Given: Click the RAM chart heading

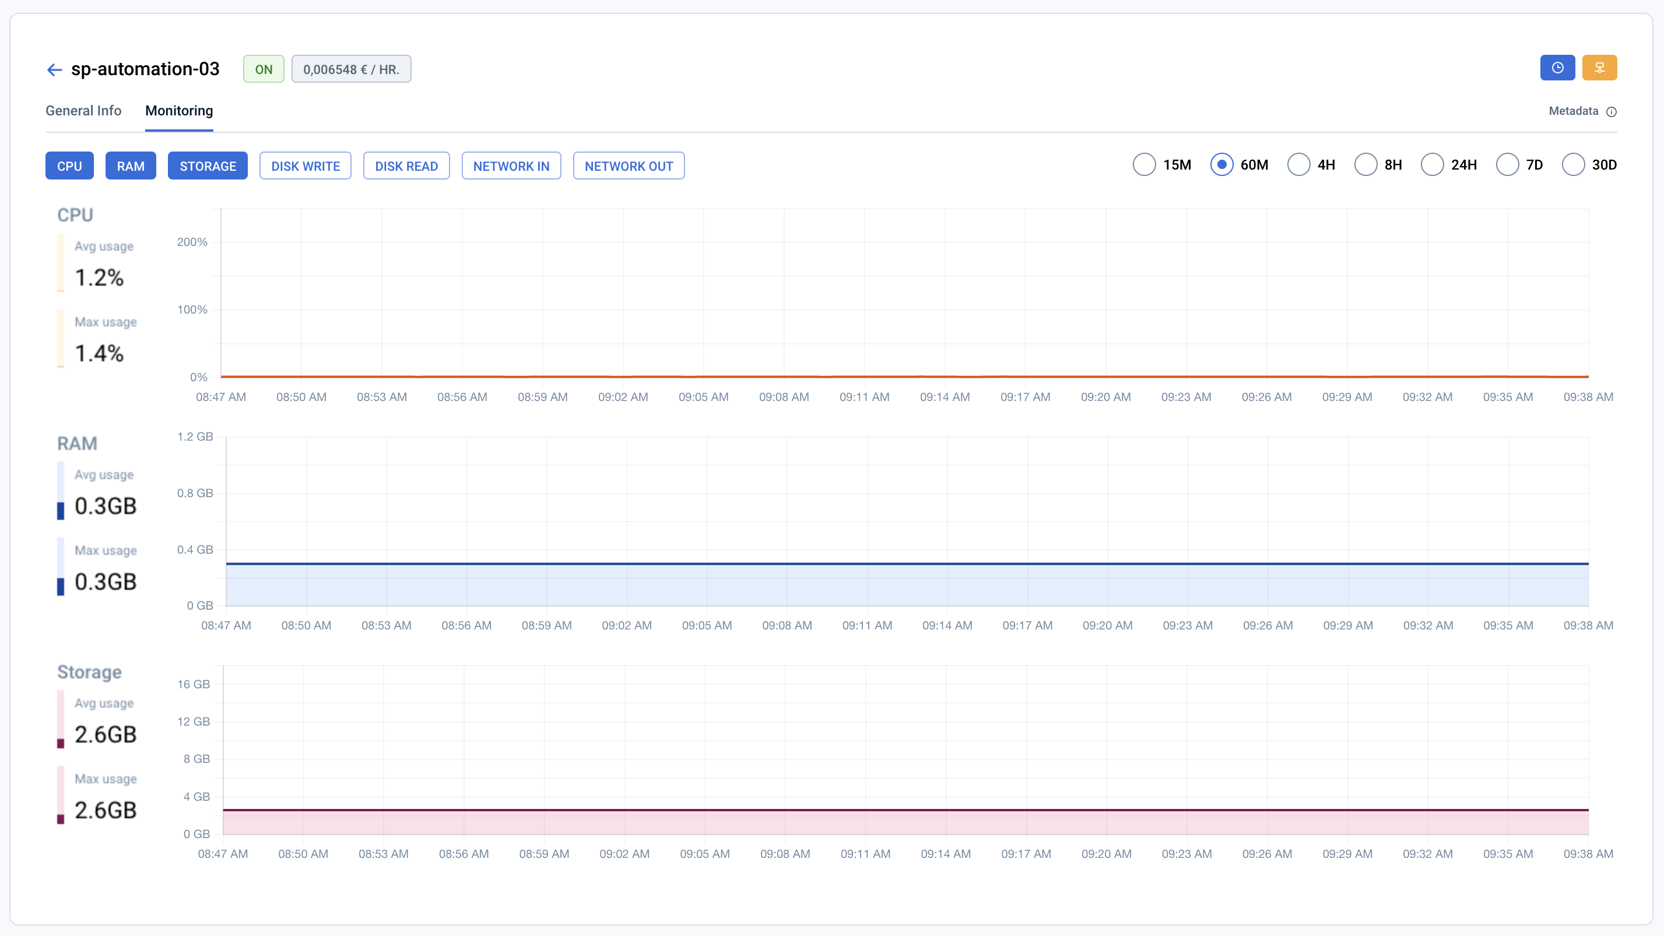Looking at the screenshot, I should [x=77, y=444].
